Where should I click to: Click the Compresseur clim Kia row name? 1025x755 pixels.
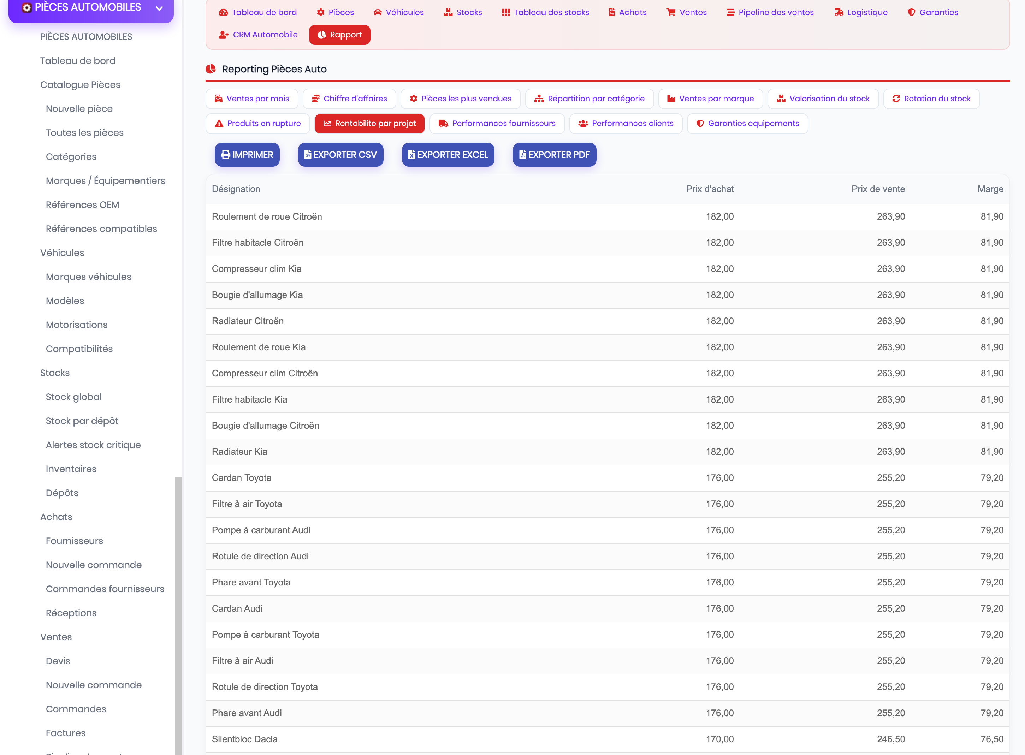(x=257, y=269)
